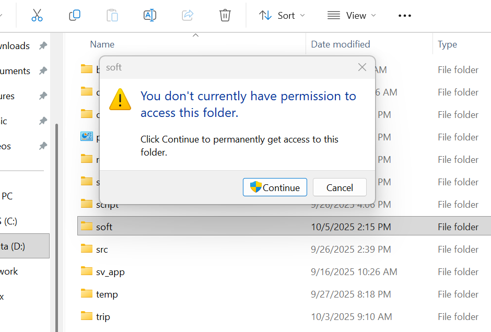Viewport: 491px width, 332px height.
Task: Open Documents in the navigation pane
Action: pos(15,71)
